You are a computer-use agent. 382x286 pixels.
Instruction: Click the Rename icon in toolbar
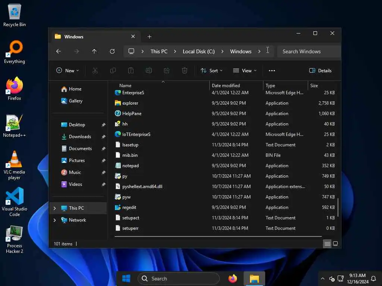point(148,70)
